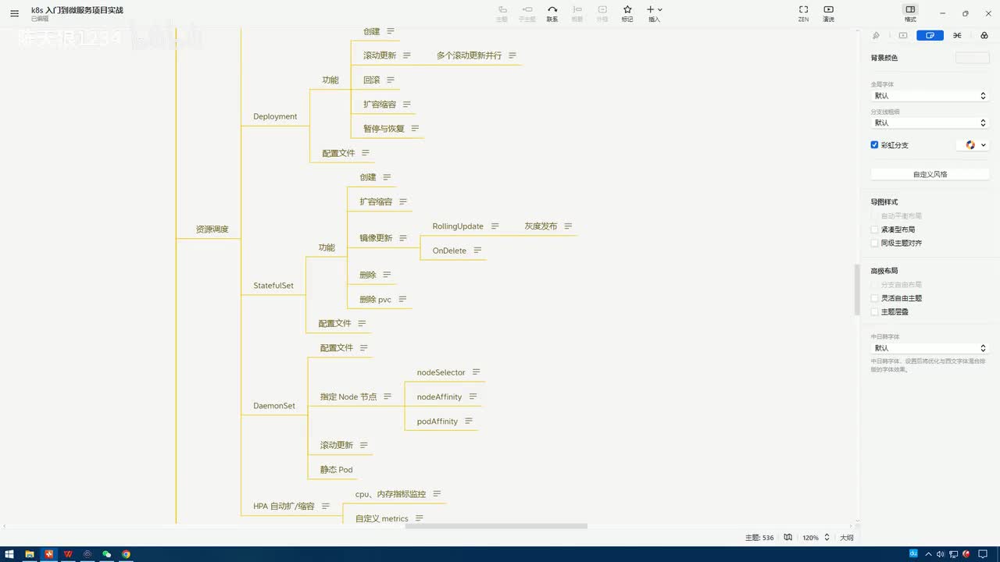Open the WPS app from the taskbar
Image resolution: width=1000 pixels, height=562 pixels.
click(69, 554)
